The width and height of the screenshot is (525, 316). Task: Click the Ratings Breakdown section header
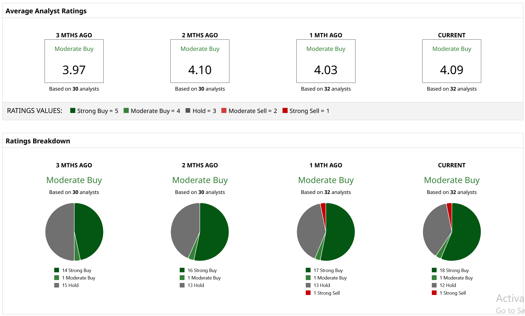38,141
